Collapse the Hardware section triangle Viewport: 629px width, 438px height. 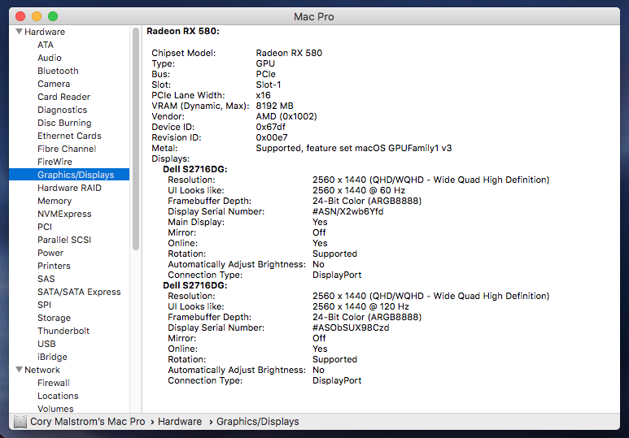(x=19, y=31)
